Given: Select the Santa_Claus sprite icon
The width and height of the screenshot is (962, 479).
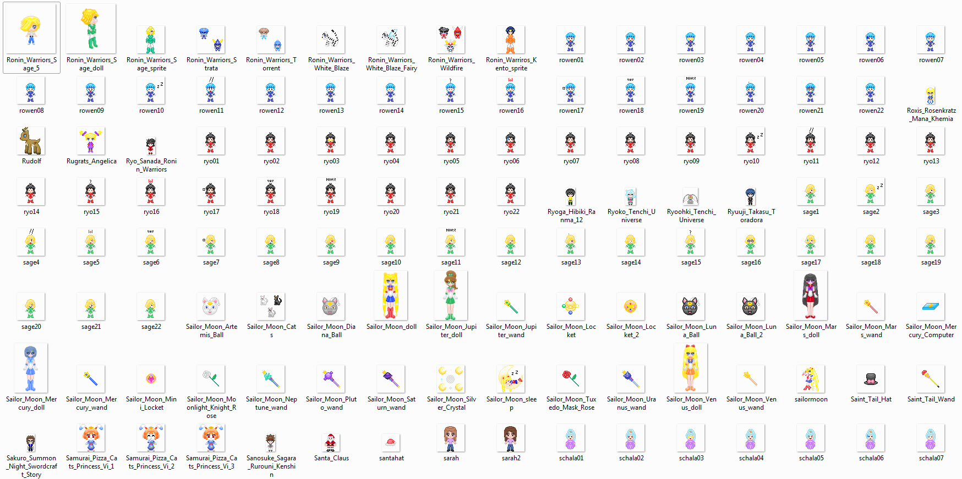Looking at the screenshot, I should 331,443.
